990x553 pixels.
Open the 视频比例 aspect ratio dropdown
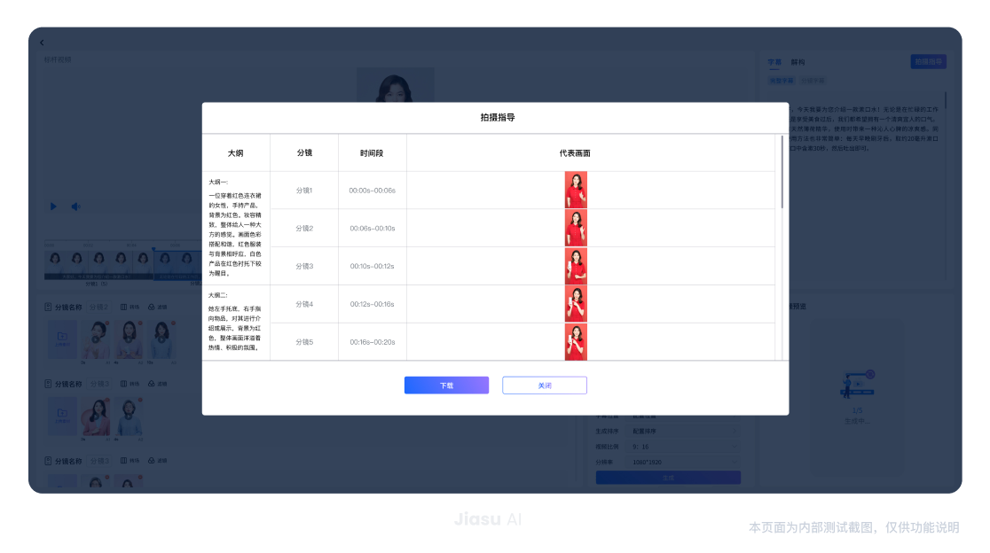pyautogui.click(x=681, y=447)
